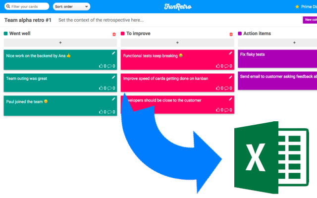Click 'Paul joined the team' card text
Viewport: 317px width, 198px height.
pyautogui.click(x=24, y=101)
